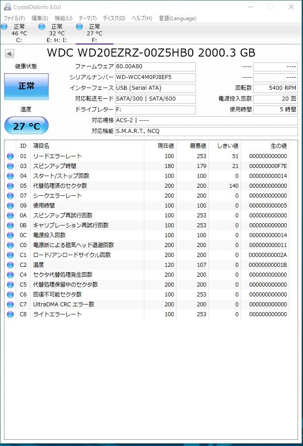Click the 健康状態 label
The width and height of the screenshot is (303, 446).
[x=26, y=66]
